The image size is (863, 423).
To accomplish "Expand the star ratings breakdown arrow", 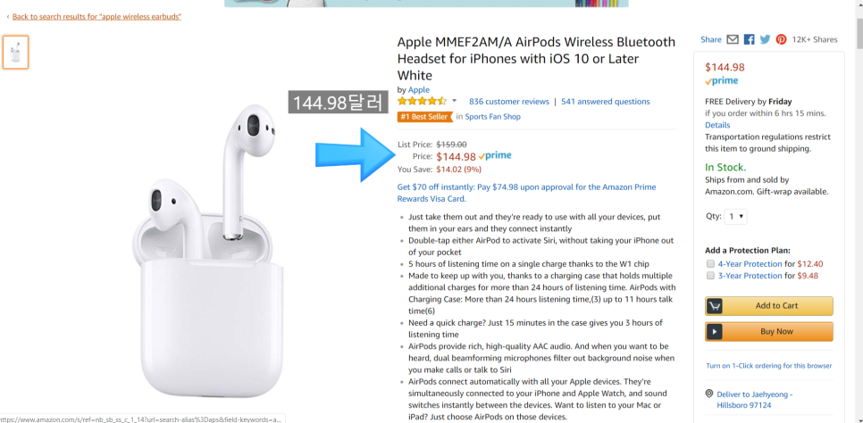I will [x=454, y=101].
